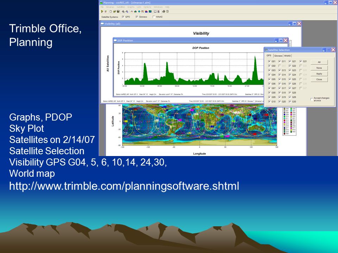Open the Satellites menu
The image size is (338, 253).
pos(121,7)
